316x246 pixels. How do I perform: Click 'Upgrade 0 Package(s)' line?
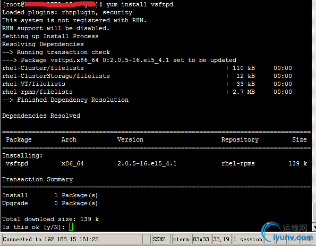[50, 203]
